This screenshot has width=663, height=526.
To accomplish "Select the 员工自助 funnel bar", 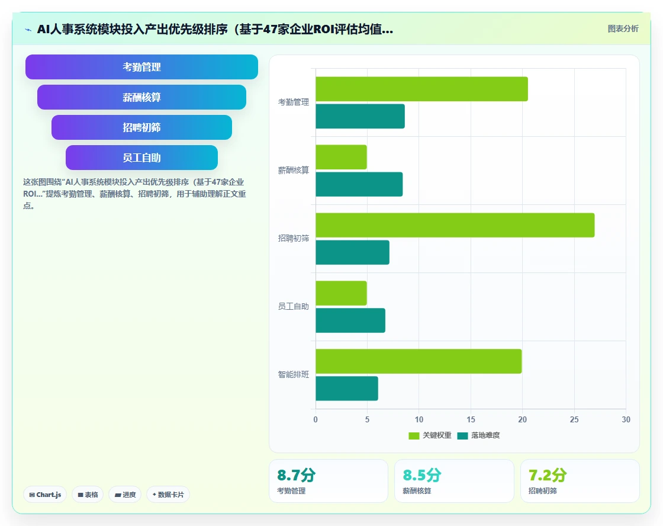I will coord(141,158).
